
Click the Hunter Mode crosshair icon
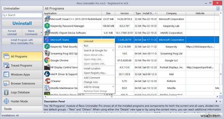coord(6,101)
